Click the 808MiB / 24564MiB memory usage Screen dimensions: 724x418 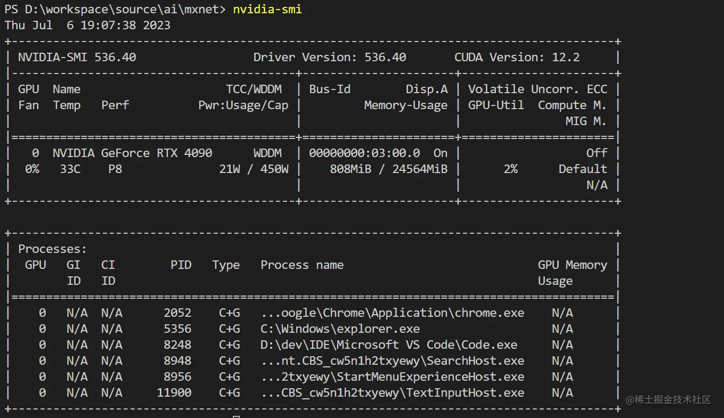388,169
